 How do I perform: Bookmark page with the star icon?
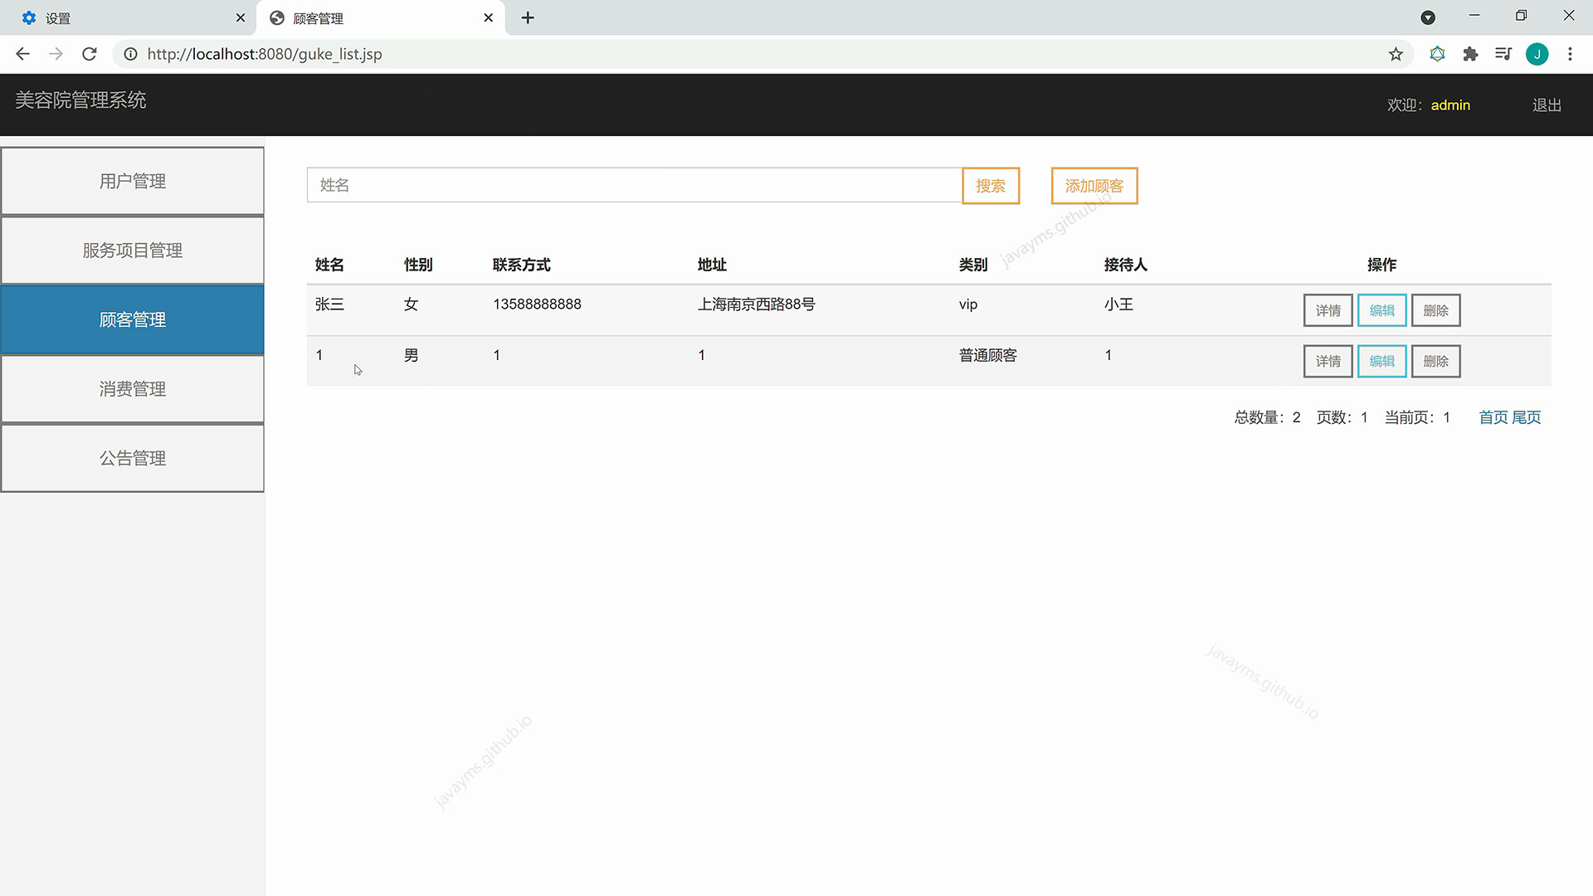click(1396, 54)
